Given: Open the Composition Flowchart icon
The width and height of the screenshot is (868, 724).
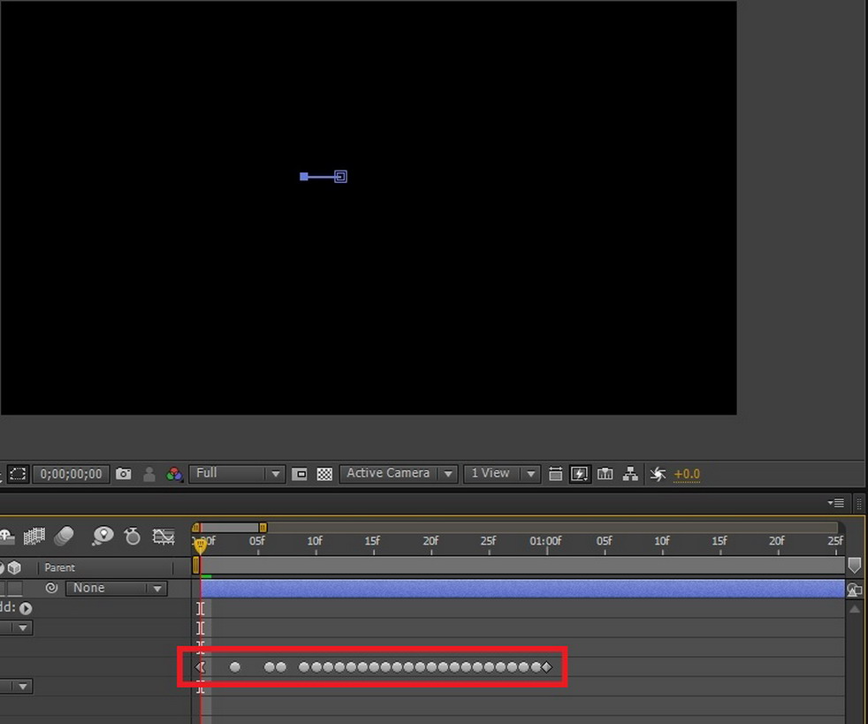Looking at the screenshot, I should [630, 474].
